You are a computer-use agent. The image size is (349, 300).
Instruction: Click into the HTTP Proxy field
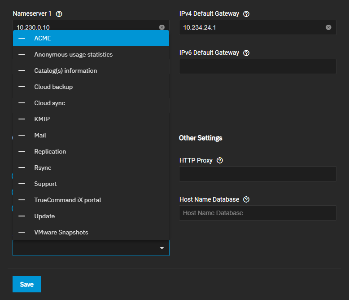[x=257, y=174]
